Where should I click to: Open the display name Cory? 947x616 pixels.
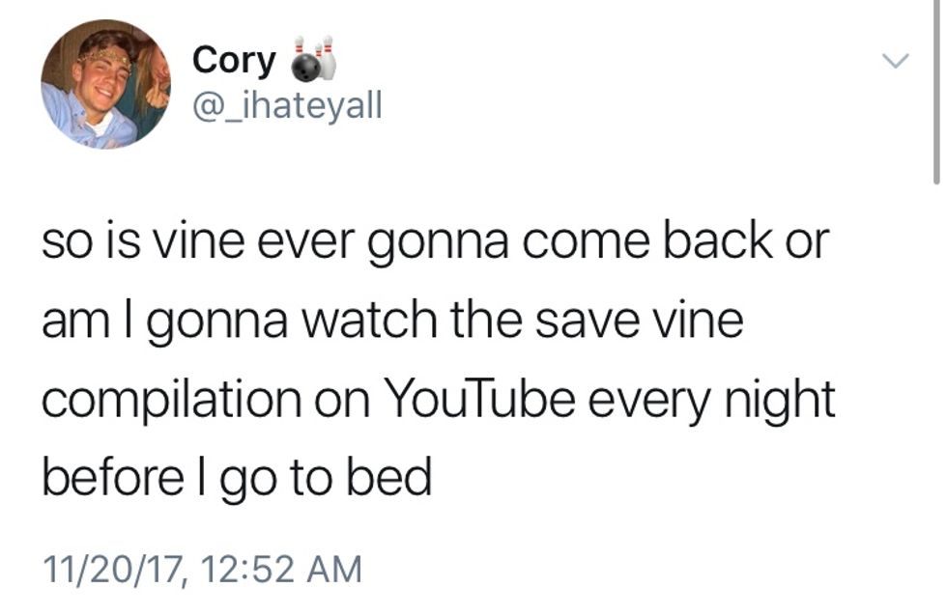(x=234, y=61)
